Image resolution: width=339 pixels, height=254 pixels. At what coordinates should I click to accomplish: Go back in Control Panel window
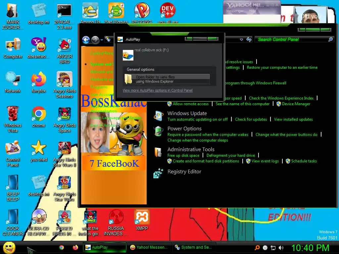coord(86,40)
